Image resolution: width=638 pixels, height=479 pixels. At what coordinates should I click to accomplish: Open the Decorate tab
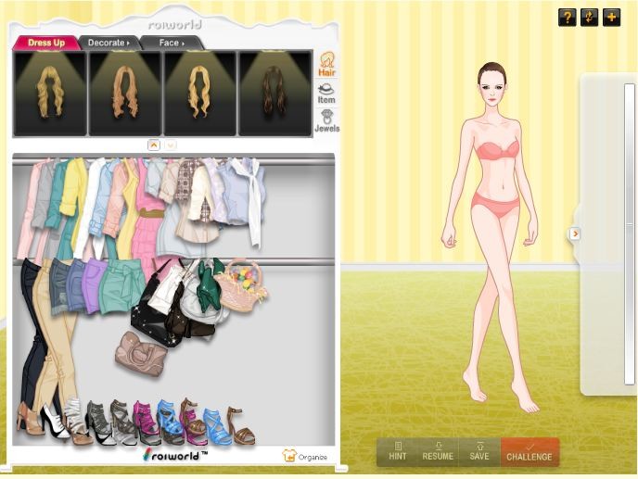click(x=108, y=43)
